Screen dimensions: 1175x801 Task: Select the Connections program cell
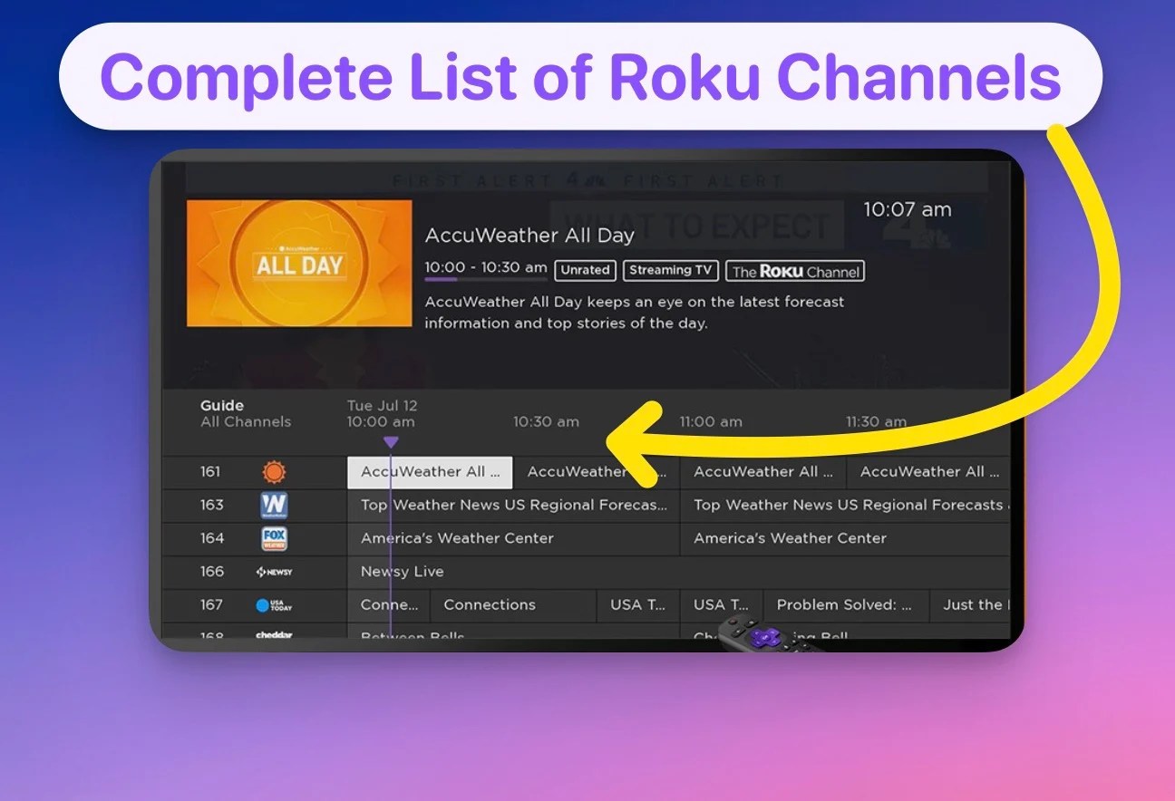(513, 605)
